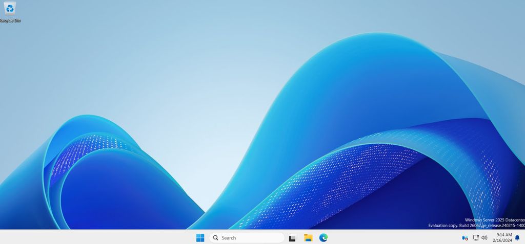The height and width of the screenshot is (244, 525).
Task: Open network settings from tray icon
Action: point(476,238)
